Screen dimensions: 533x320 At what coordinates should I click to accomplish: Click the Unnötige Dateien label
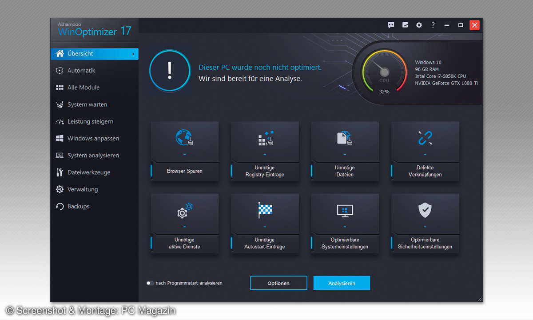tap(345, 171)
